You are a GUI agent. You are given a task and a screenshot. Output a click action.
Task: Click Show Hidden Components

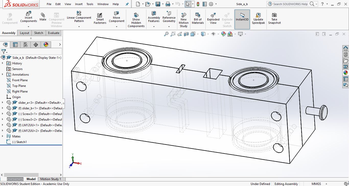tap(136, 20)
